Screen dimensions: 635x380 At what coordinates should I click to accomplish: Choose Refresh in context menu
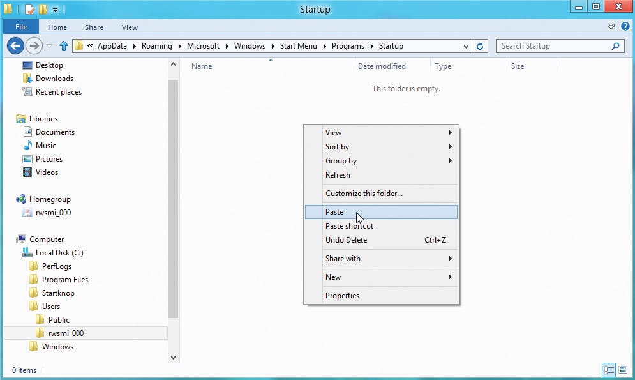381,175
